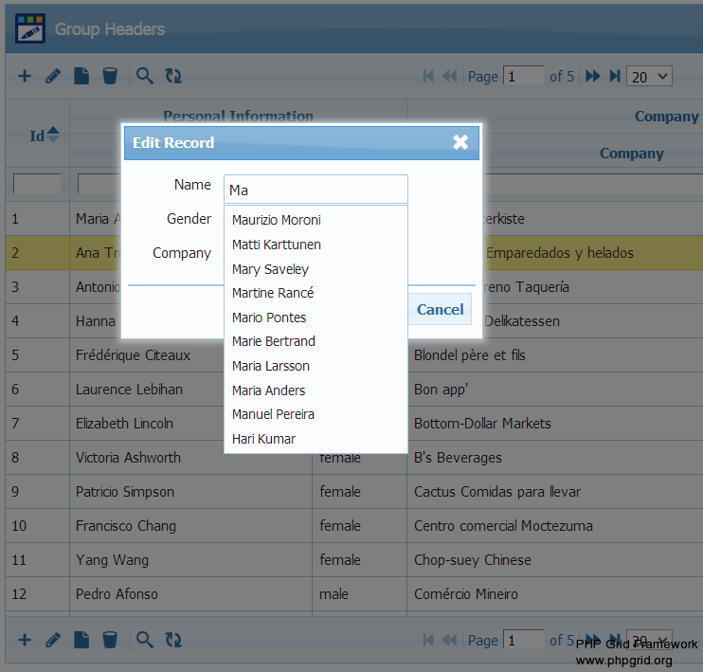Screen dimensions: 703x672
Task: Open the search magnifier icon in top toolbar
Action: coord(144,76)
